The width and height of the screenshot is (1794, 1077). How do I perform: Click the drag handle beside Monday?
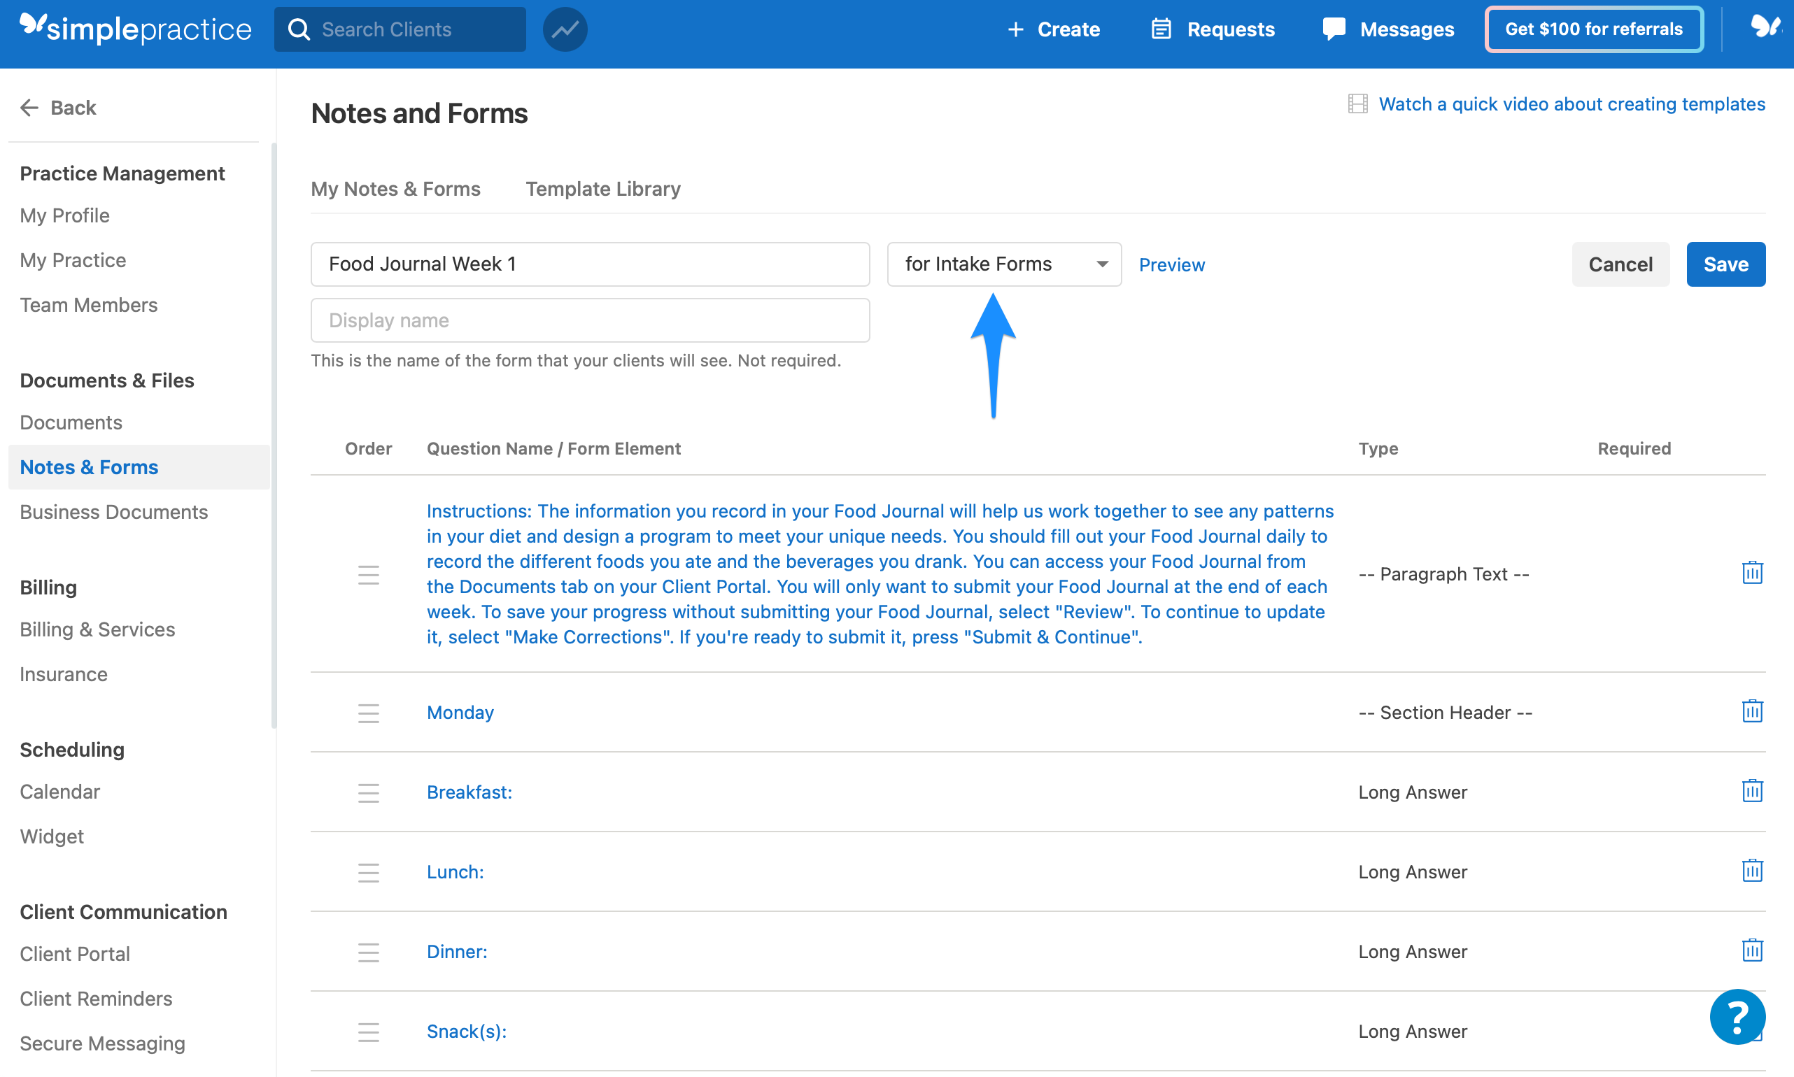click(368, 713)
